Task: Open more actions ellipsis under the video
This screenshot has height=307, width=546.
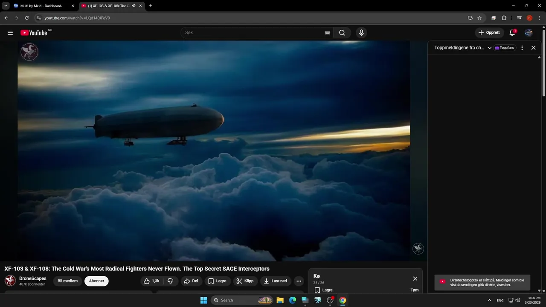Action: click(299, 281)
